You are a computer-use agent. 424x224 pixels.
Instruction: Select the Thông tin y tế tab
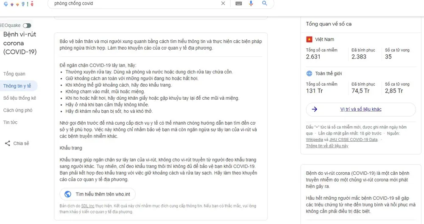click(x=17, y=86)
